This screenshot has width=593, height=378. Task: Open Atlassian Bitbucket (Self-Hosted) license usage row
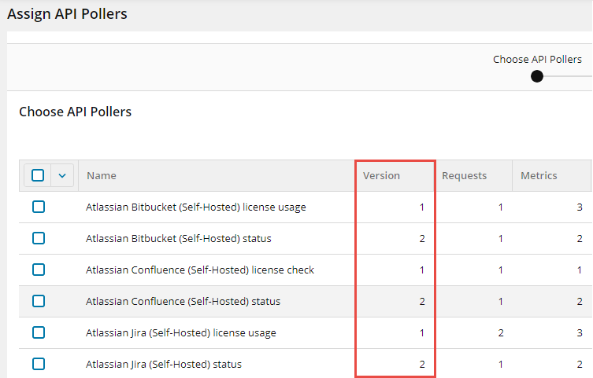coord(195,207)
